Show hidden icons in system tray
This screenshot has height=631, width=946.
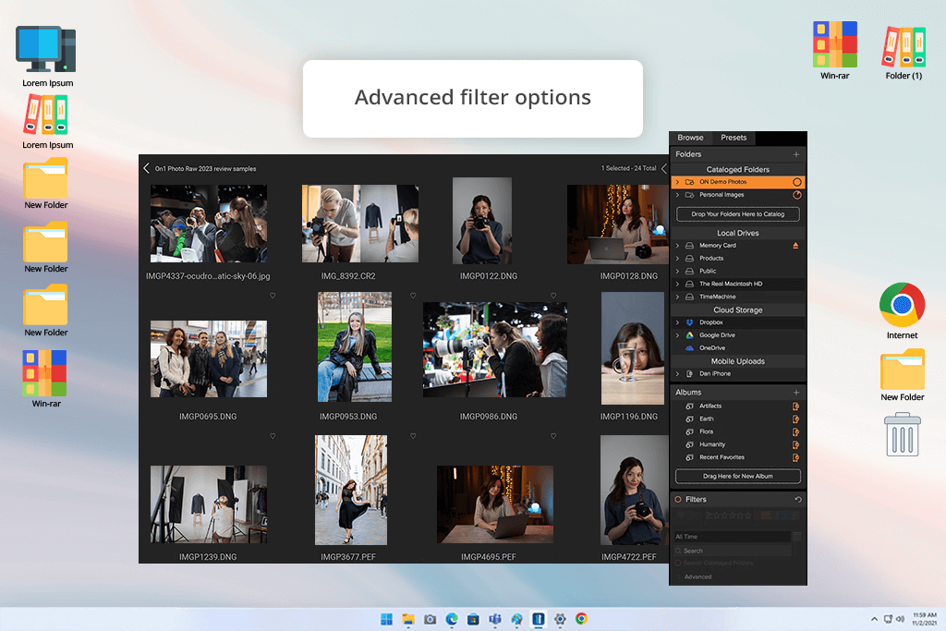point(874,619)
